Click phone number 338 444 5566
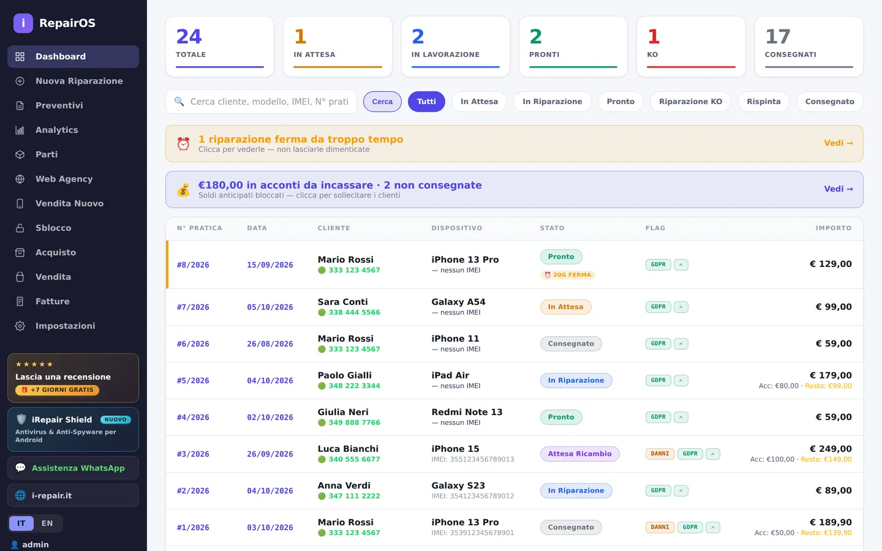The image size is (882, 551). (354, 312)
